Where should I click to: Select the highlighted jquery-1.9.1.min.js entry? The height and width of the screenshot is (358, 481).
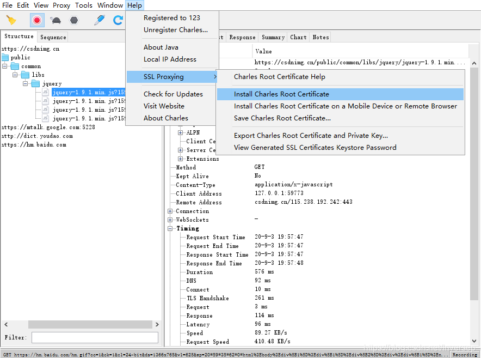(x=89, y=92)
